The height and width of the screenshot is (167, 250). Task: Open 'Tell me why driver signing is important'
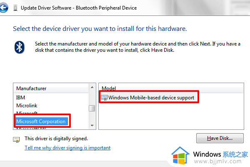pyautogui.click(x=67, y=148)
